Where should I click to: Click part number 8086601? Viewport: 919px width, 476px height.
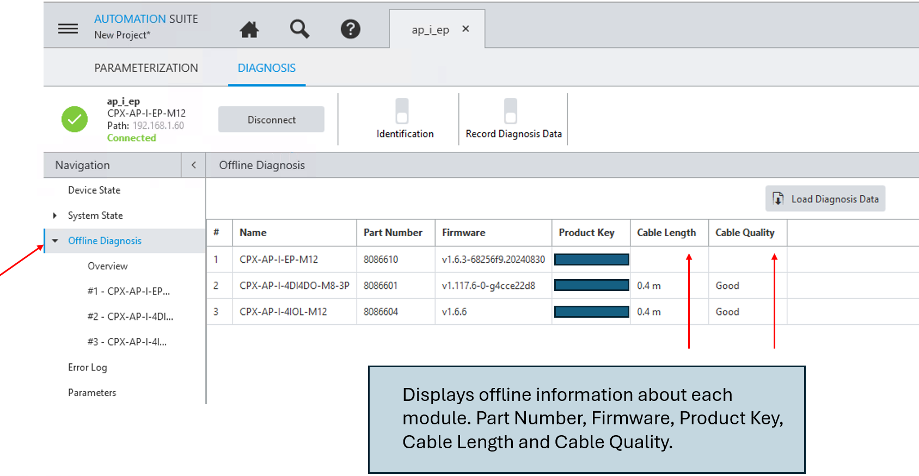pyautogui.click(x=381, y=286)
